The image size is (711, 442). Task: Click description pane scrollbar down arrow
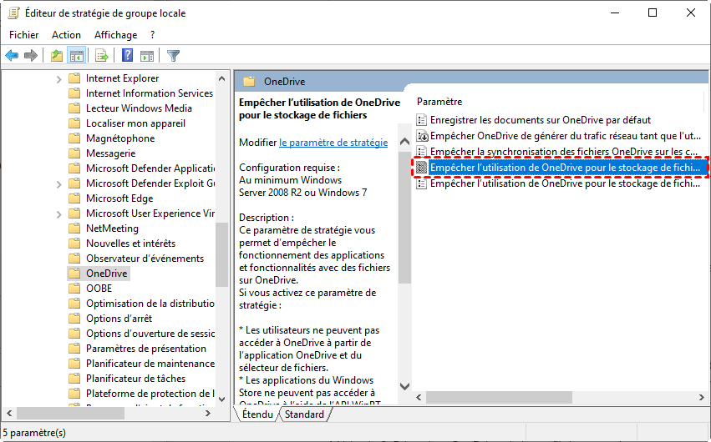[404, 386]
